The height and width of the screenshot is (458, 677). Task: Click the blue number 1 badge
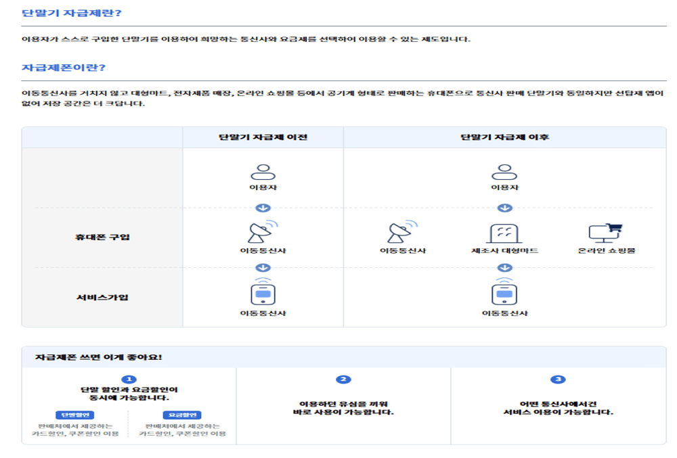pos(129,379)
